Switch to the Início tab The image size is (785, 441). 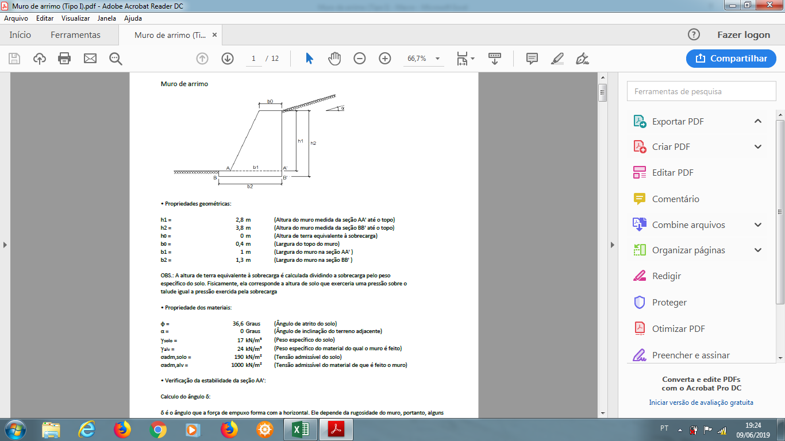pyautogui.click(x=20, y=35)
